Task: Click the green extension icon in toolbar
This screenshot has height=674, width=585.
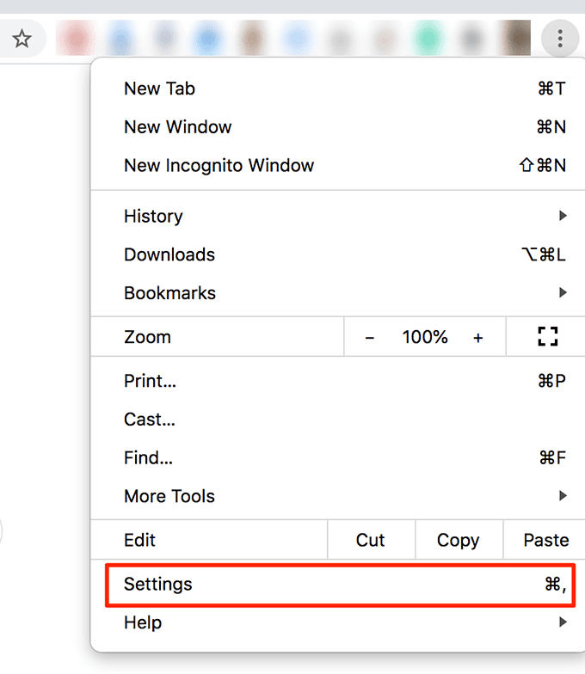Action: [428, 39]
